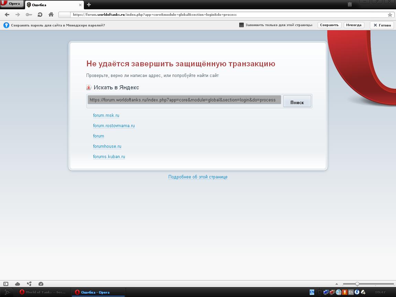Open the closed tabs trash icon
This screenshot has width=396, height=297.
(350, 4)
